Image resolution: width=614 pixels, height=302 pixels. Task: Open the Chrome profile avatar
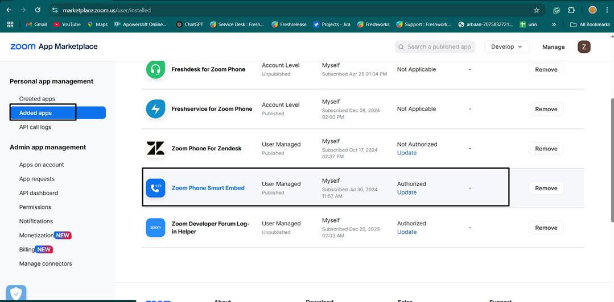click(x=592, y=10)
